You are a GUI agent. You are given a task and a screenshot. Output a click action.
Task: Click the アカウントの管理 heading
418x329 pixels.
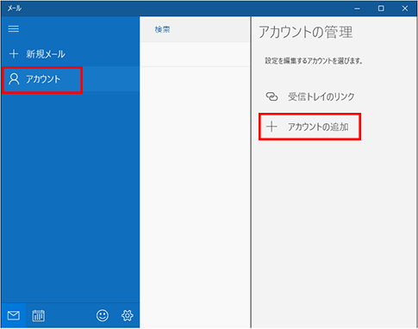(306, 32)
